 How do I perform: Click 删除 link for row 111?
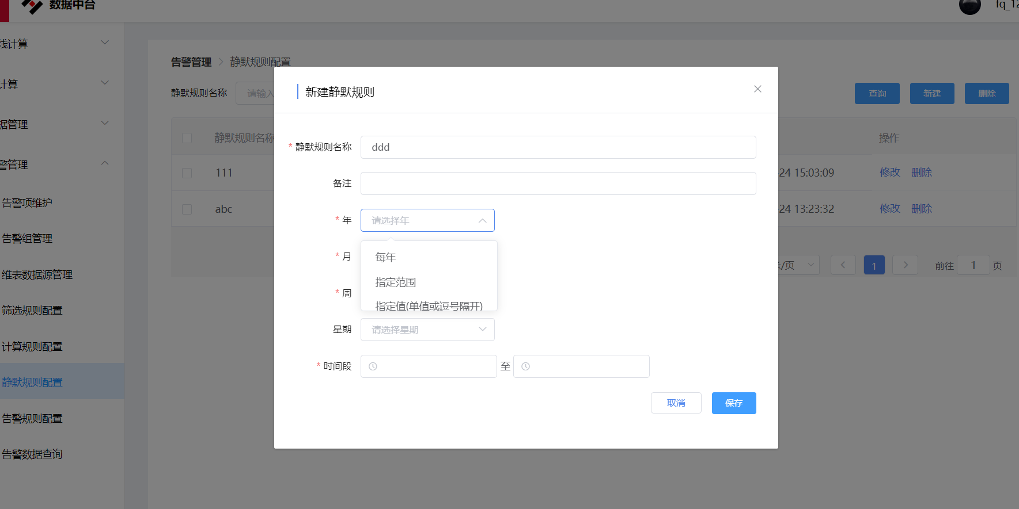[922, 173]
